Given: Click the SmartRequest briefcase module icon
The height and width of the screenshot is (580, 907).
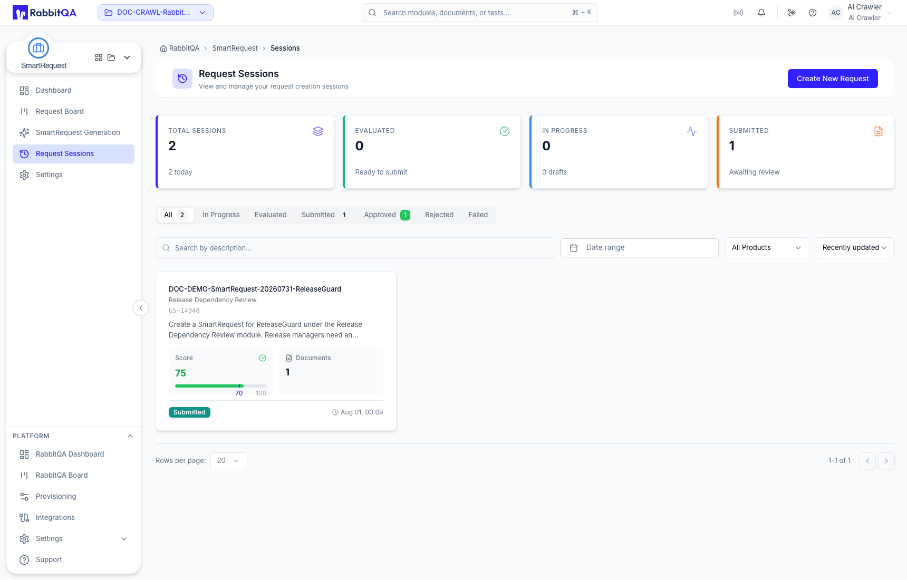Looking at the screenshot, I should (38, 48).
